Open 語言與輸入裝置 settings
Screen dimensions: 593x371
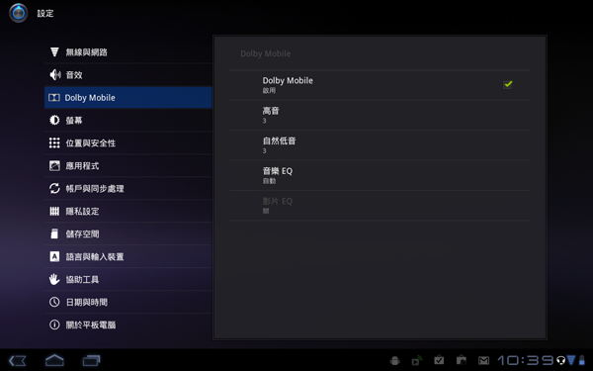128,256
